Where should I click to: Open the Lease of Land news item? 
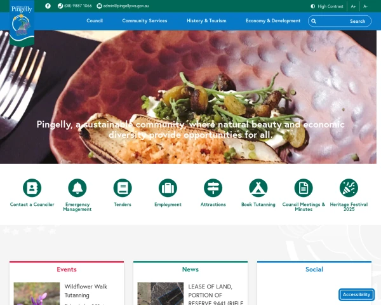tap(216, 294)
